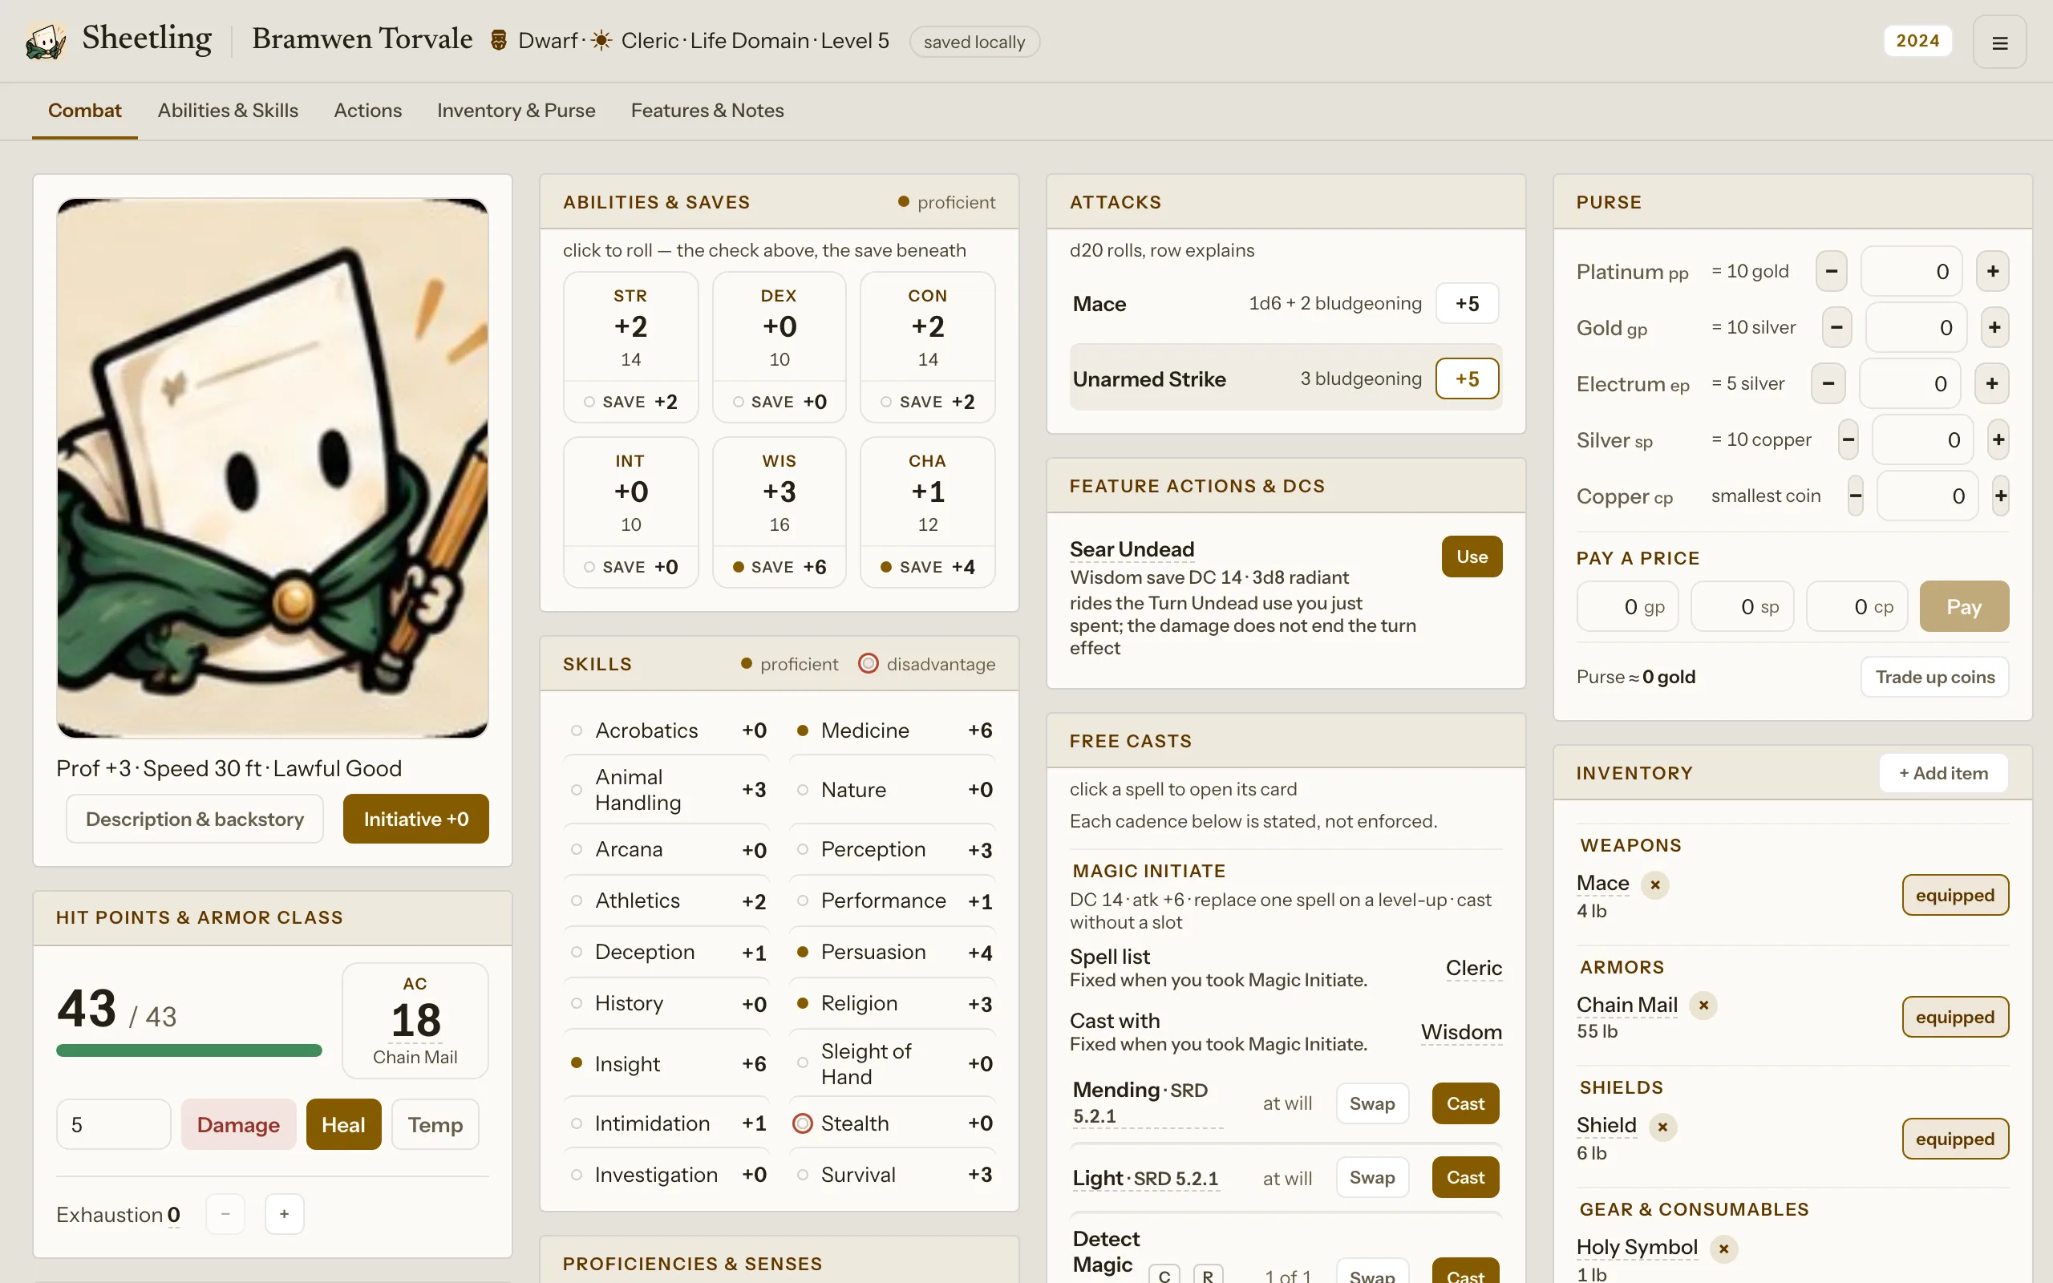Click the HP amount field showing 5
The image size is (2053, 1283).
click(x=114, y=1124)
